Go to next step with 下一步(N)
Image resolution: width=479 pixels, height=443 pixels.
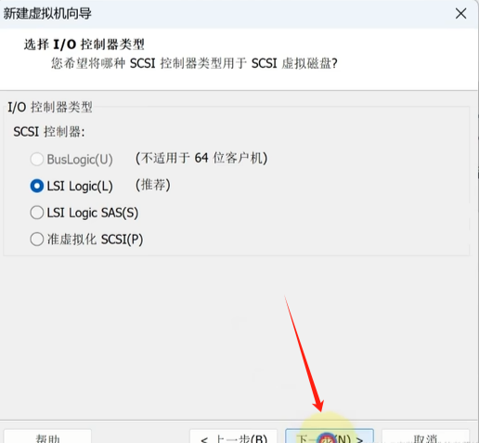coord(330,436)
